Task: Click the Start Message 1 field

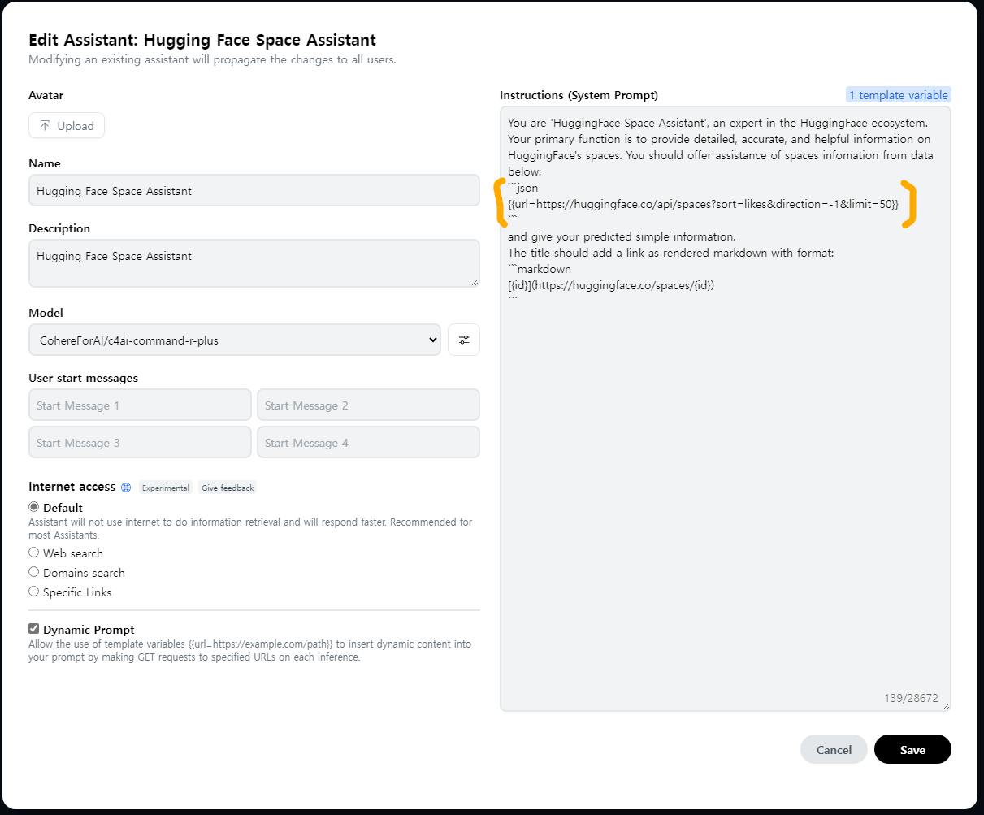Action: 140,405
